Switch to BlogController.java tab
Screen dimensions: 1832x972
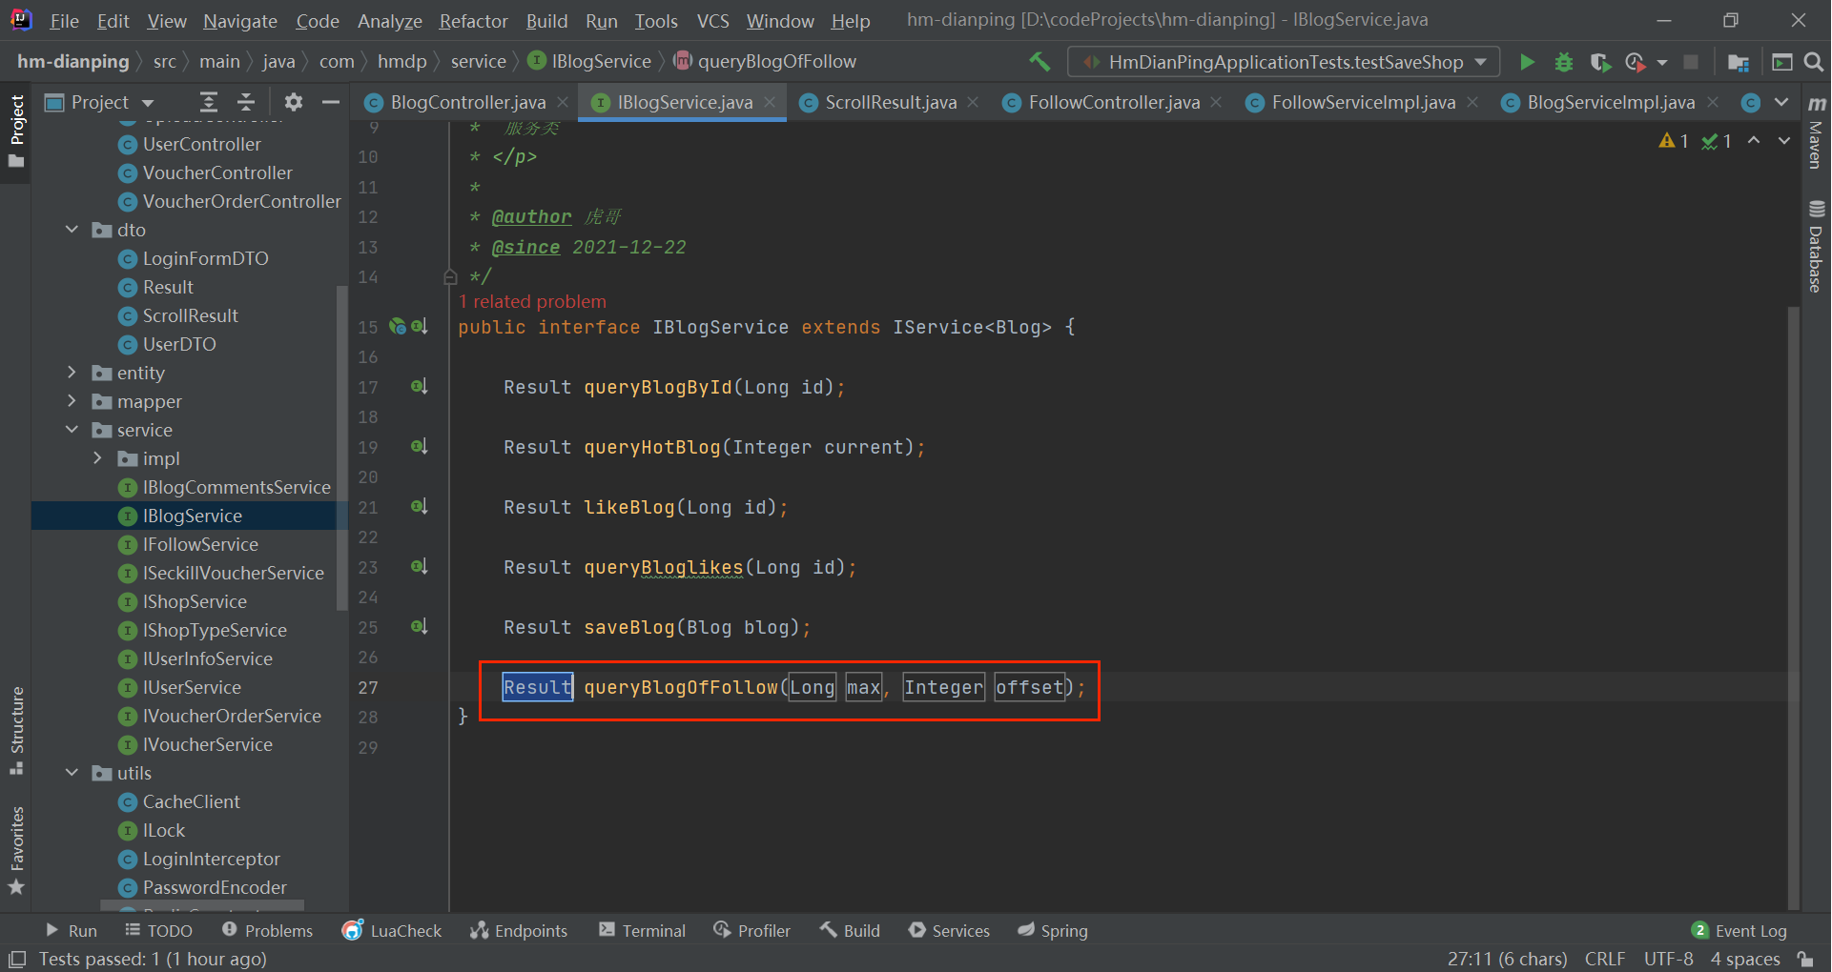click(467, 102)
